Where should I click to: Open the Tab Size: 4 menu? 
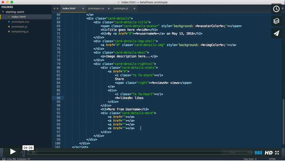pos(250,159)
